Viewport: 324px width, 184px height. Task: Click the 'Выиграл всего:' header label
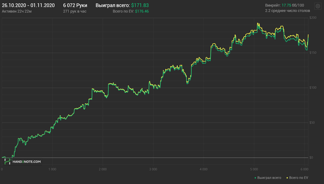pos(112,6)
